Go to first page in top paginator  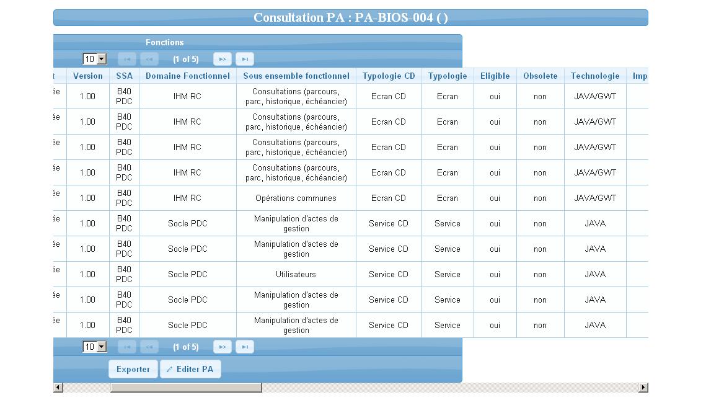point(127,59)
